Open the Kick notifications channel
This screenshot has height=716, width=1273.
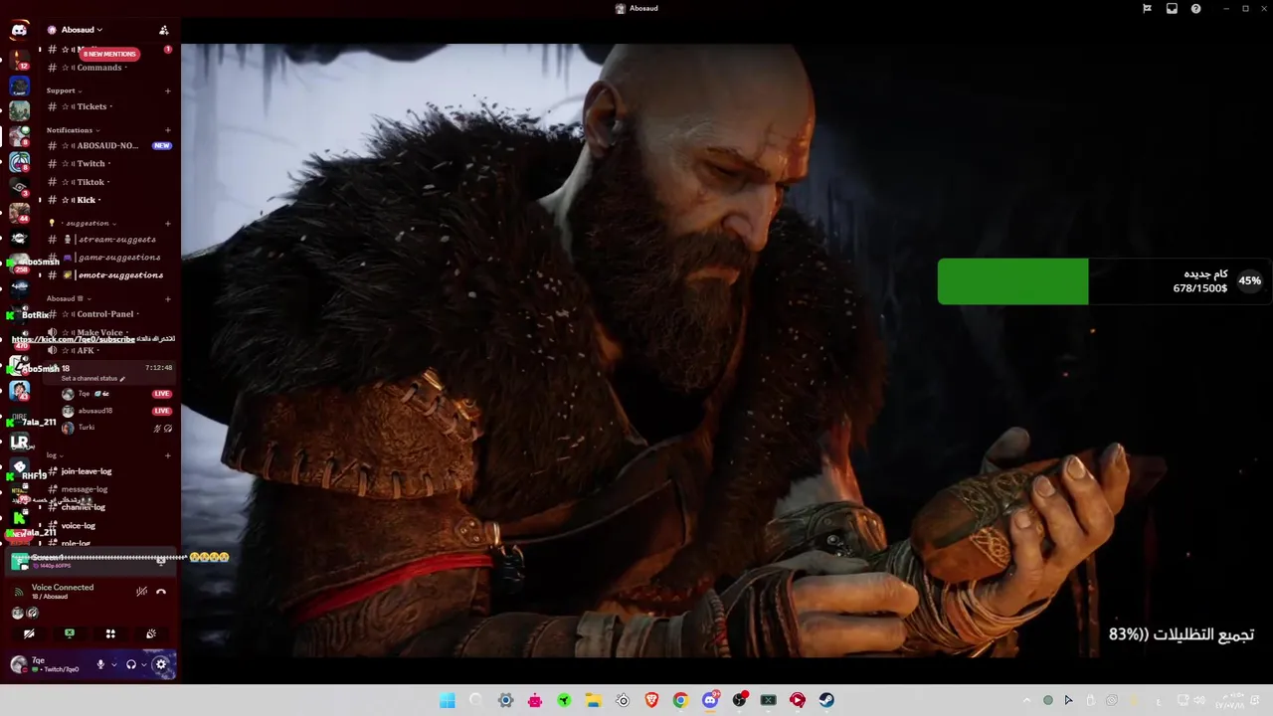pyautogui.click(x=87, y=200)
